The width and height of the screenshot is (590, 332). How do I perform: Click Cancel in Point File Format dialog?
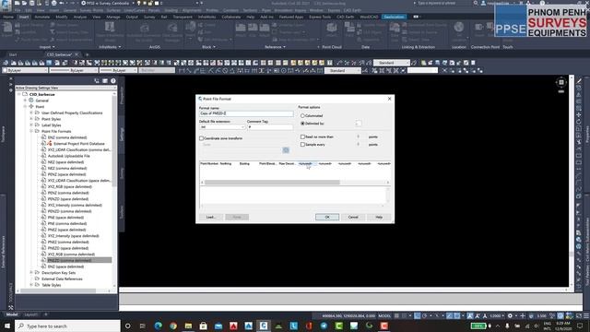[x=353, y=218]
